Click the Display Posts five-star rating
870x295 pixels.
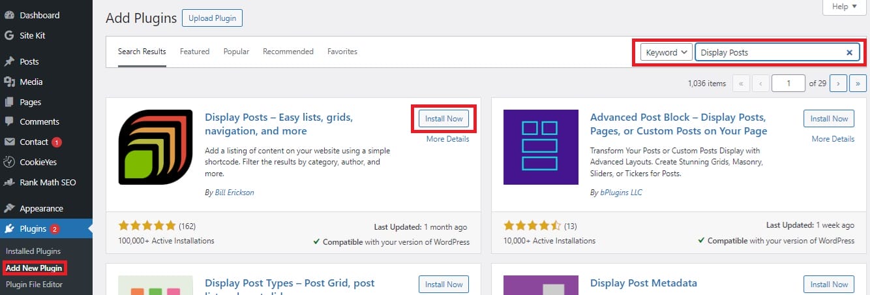(x=147, y=226)
